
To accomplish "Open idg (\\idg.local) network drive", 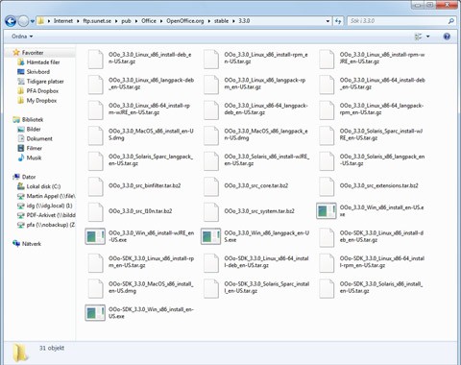I will pos(49,206).
